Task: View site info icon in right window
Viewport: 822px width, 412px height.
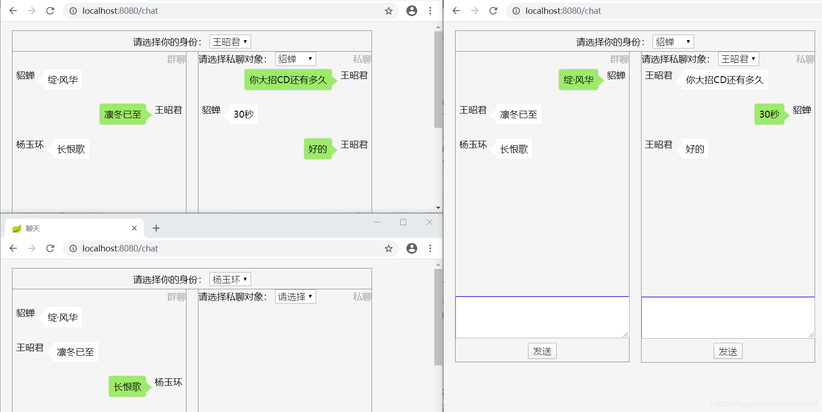Action: point(516,11)
